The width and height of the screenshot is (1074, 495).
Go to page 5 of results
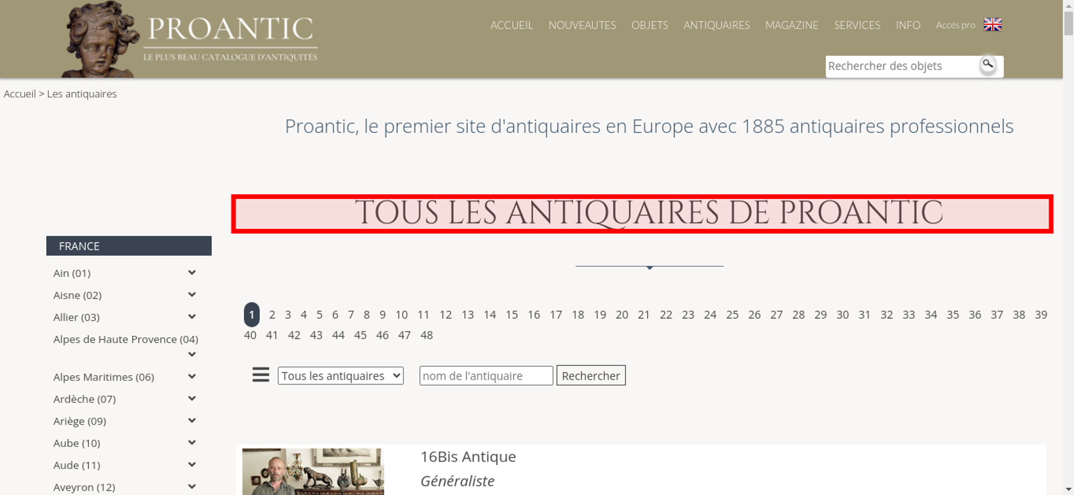(320, 315)
